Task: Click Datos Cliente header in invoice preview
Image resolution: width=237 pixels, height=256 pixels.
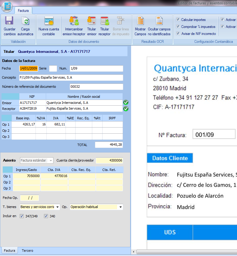Action: click(170, 158)
